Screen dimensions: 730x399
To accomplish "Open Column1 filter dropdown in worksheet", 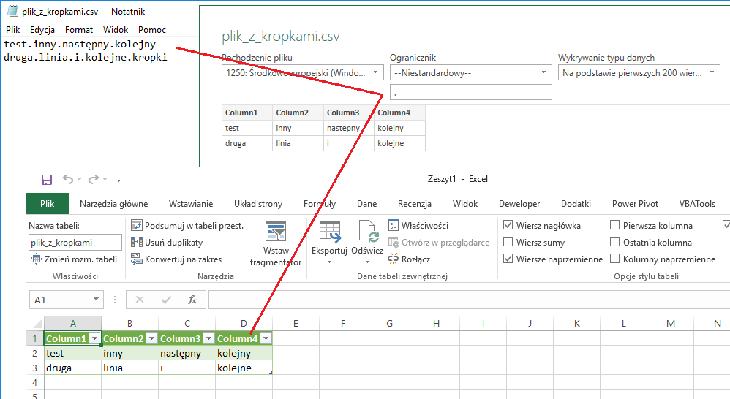I will point(94,338).
